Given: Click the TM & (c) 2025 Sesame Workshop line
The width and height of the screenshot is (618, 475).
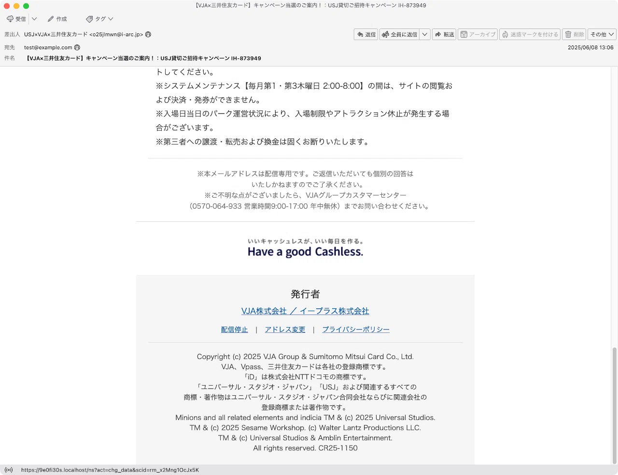Looking at the screenshot, I should 305,428.
